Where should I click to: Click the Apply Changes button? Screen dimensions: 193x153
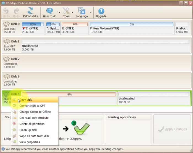click(x=172, y=129)
